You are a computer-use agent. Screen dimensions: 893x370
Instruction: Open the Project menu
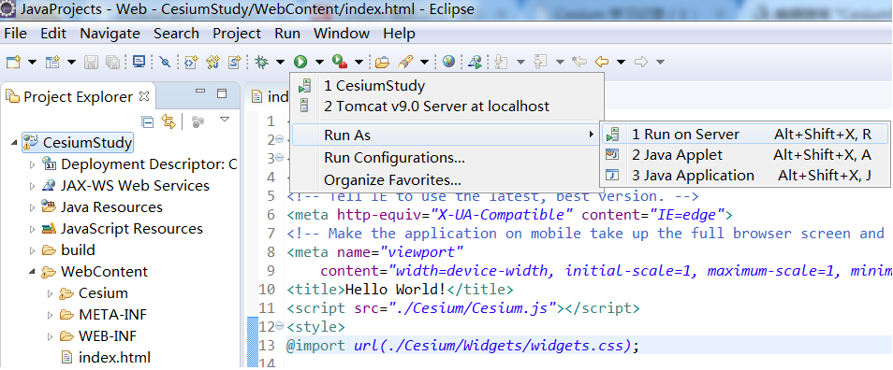(237, 34)
